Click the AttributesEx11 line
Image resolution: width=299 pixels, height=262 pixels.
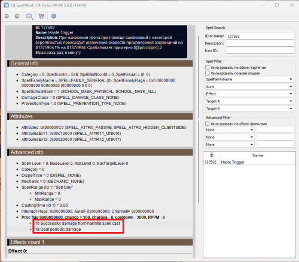click(x=71, y=133)
